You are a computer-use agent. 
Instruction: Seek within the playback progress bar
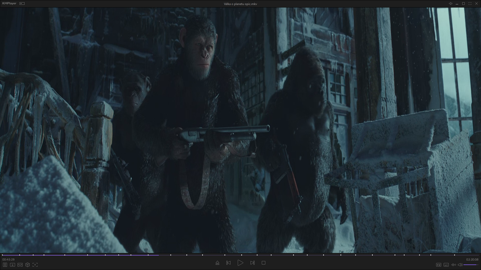[x=240, y=255]
